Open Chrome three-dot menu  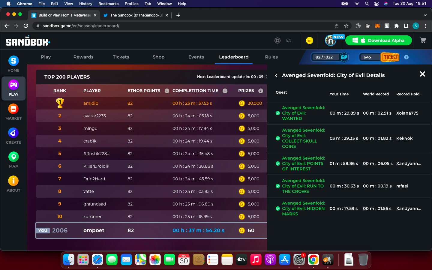pos(425,26)
